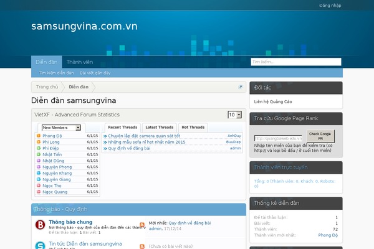Image resolution: width=374 pixels, height=249 pixels.
Task: Go to Trang chủ breadcrumb
Action: (x=47, y=87)
